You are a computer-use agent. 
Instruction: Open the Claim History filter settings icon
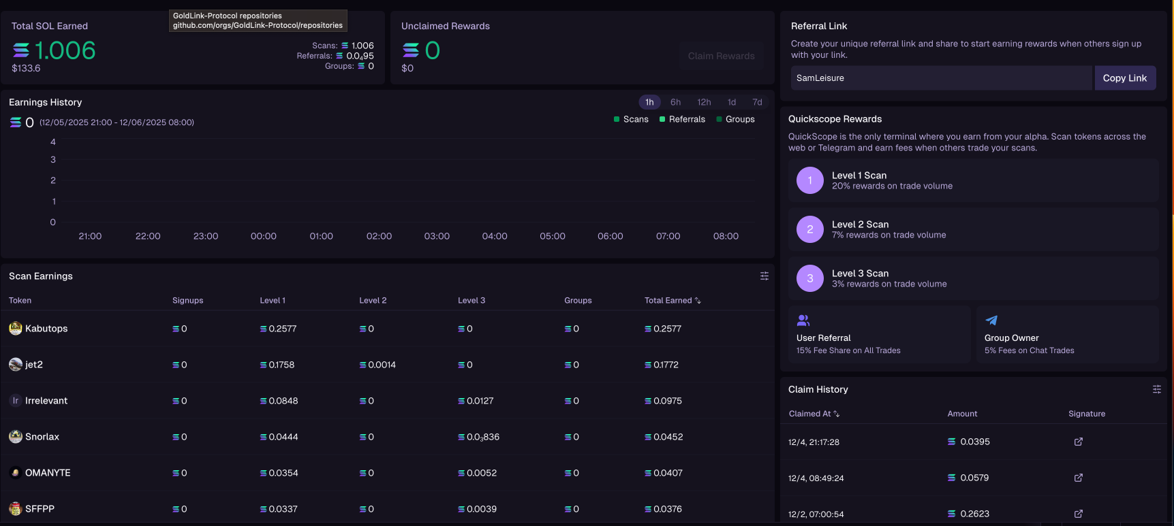[1156, 389]
